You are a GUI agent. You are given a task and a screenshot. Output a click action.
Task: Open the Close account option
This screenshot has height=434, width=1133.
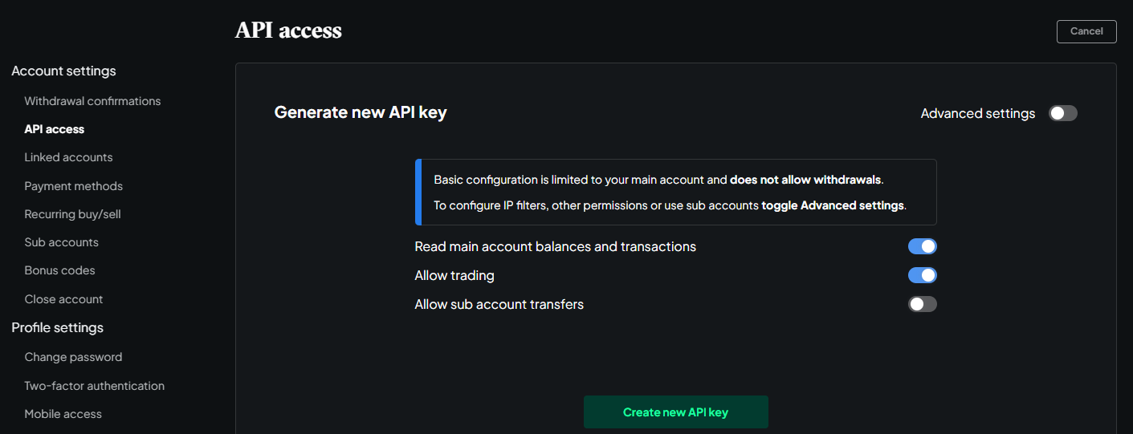63,299
